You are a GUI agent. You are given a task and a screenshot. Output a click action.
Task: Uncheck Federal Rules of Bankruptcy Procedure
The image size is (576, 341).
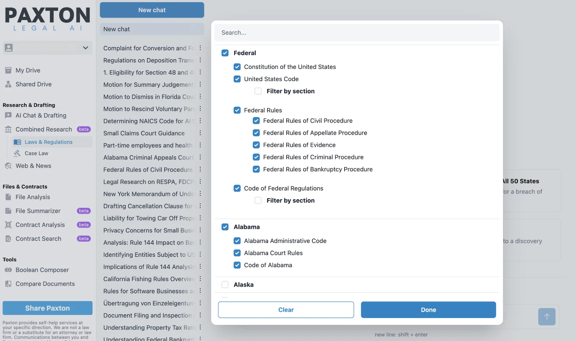coord(256,169)
